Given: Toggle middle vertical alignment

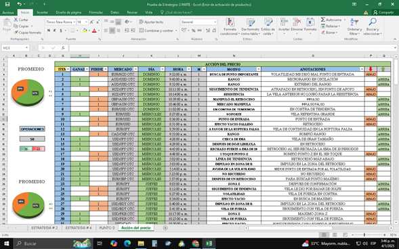Looking at the screenshot, I should pos(112,22).
